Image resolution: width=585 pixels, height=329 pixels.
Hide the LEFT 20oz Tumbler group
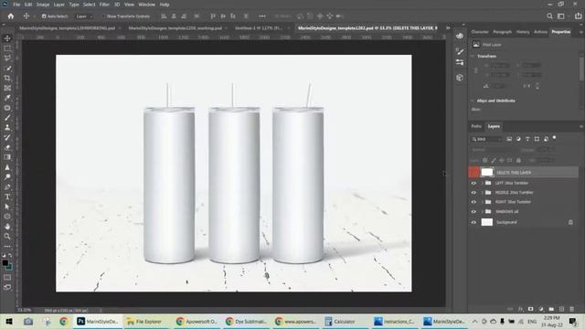click(x=473, y=183)
